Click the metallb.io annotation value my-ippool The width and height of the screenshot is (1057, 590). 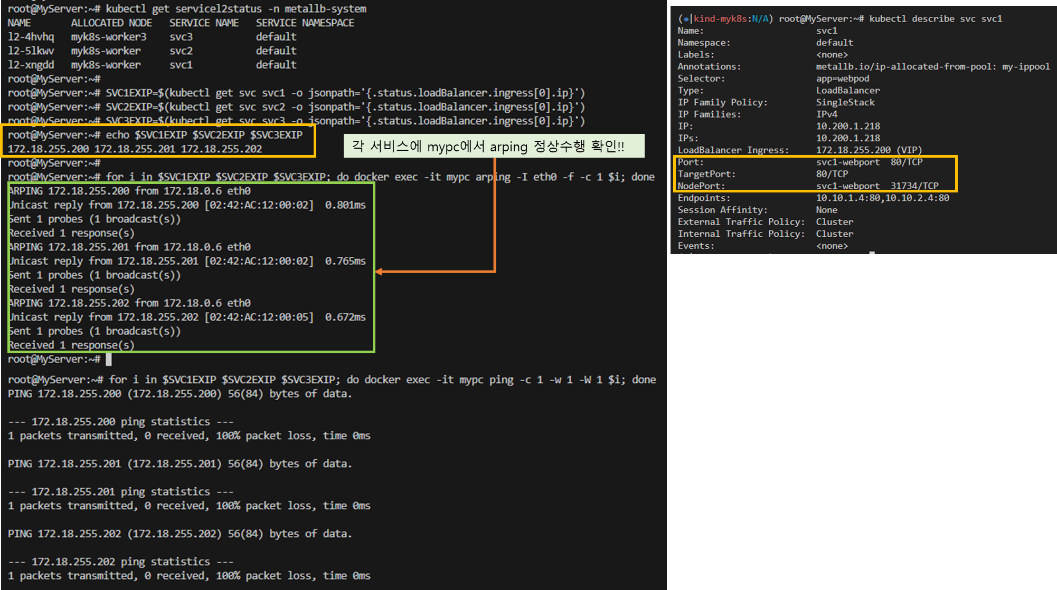coord(1025,66)
